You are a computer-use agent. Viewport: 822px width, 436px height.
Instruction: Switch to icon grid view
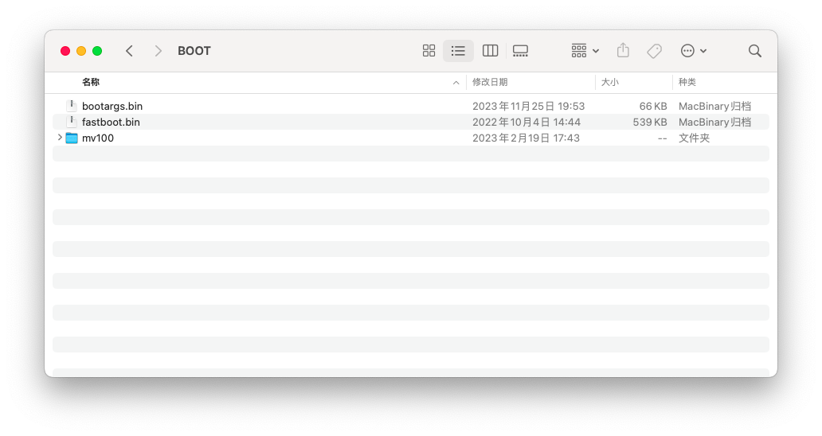[x=429, y=51]
